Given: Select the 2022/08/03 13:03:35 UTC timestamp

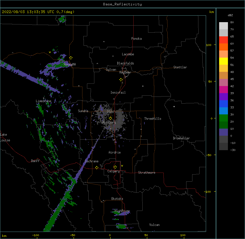Looking at the screenshot, I should (x=28, y=12).
